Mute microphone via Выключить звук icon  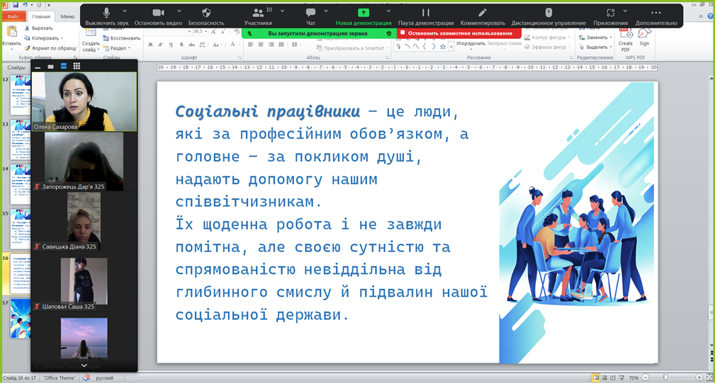pyautogui.click(x=106, y=13)
